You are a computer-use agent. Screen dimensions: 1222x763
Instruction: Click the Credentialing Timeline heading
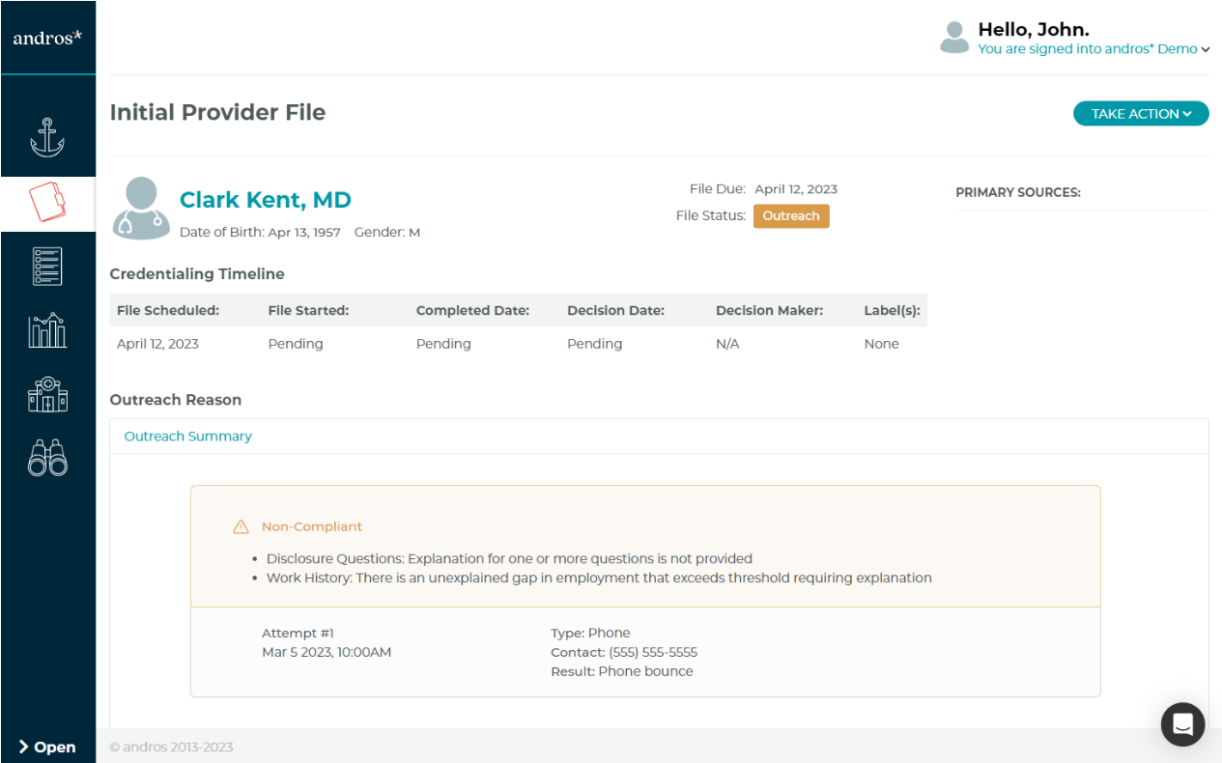pos(197,274)
